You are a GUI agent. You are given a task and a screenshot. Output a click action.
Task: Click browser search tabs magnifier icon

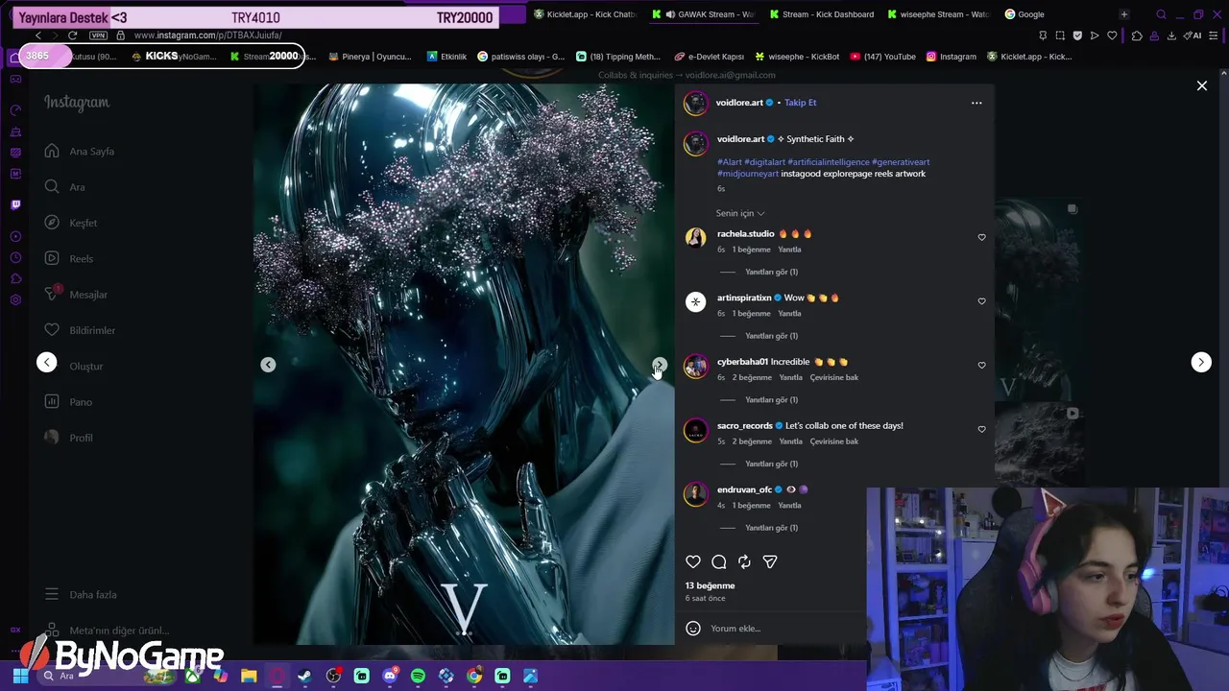pos(1161,14)
